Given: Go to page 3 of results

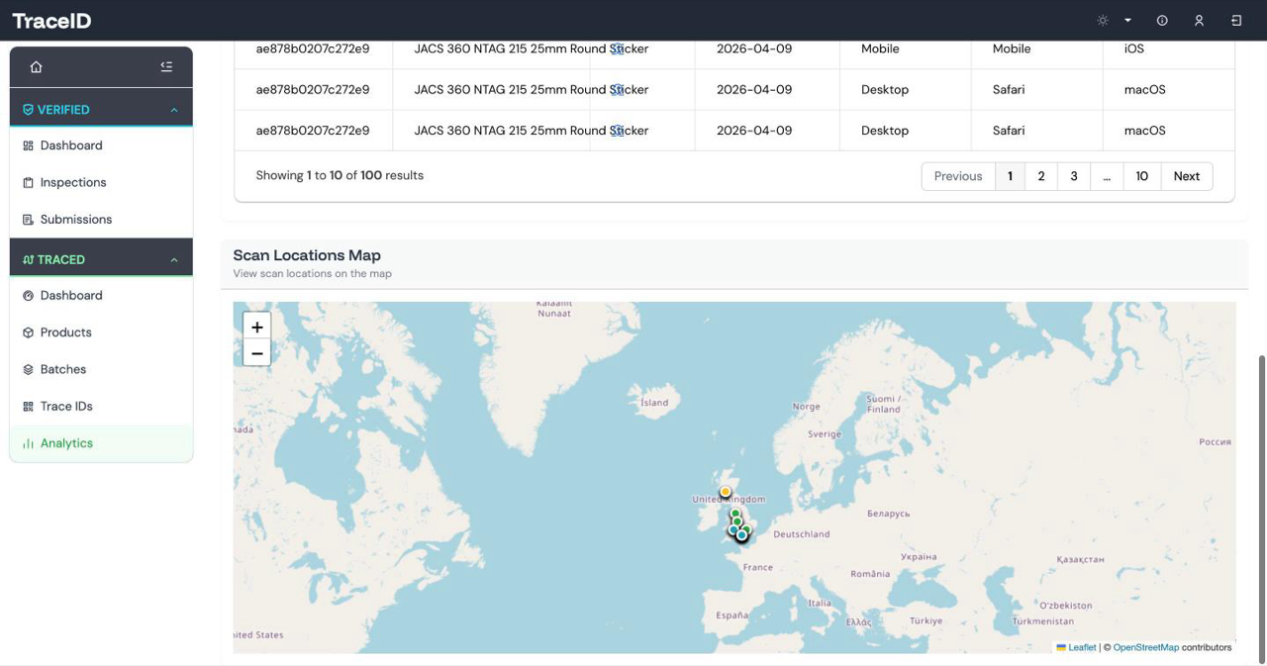Looking at the screenshot, I should 1074,176.
